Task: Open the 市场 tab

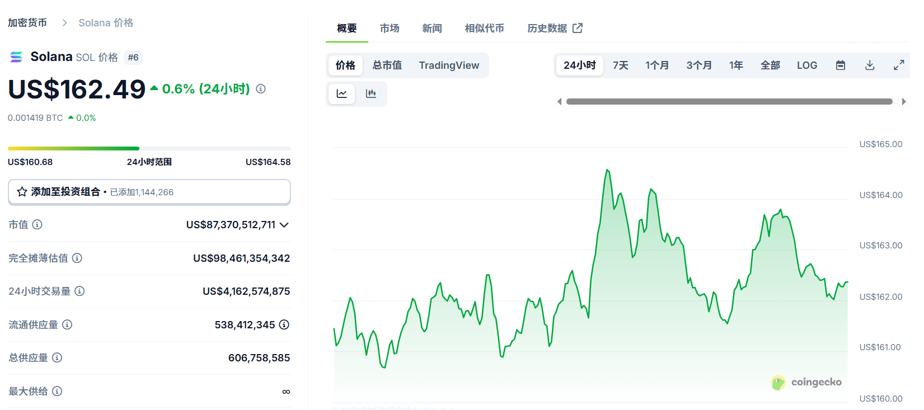Action: (390, 28)
